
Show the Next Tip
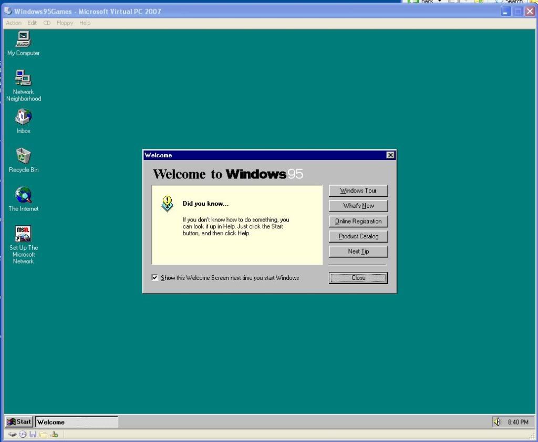coord(358,252)
